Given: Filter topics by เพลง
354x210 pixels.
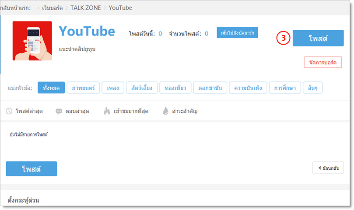Looking at the screenshot, I should point(113,87).
